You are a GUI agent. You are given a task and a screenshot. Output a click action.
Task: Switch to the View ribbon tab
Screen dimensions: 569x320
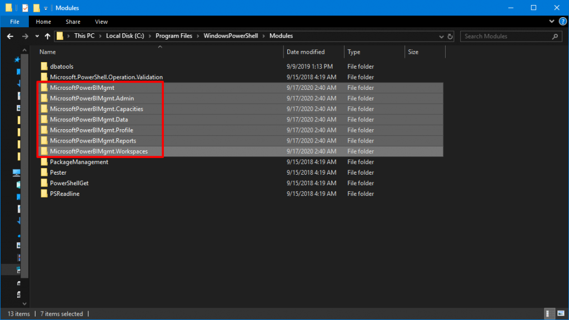tap(101, 22)
